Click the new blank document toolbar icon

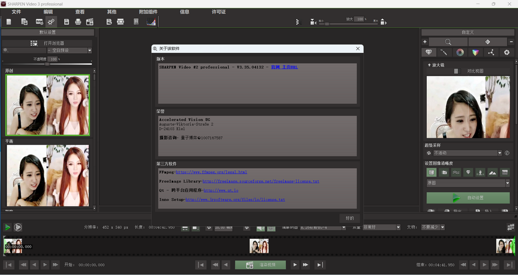pyautogui.click(x=9, y=22)
